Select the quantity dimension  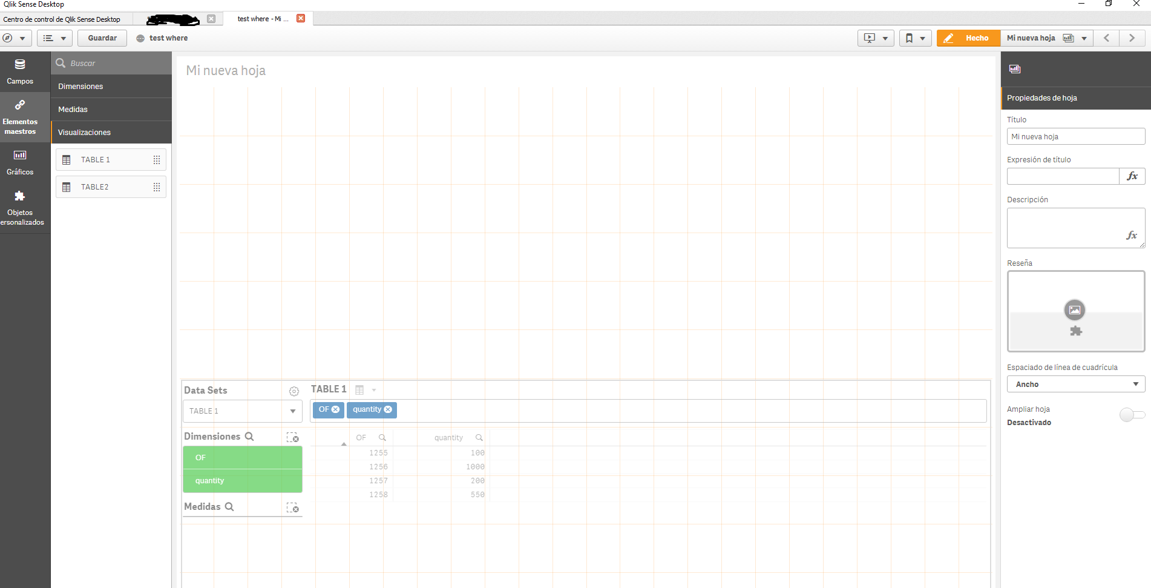coord(242,481)
